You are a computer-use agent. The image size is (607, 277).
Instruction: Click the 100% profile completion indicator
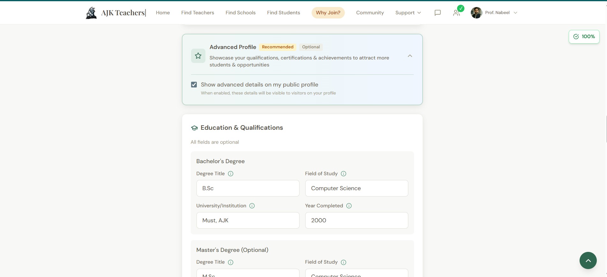[x=584, y=37]
